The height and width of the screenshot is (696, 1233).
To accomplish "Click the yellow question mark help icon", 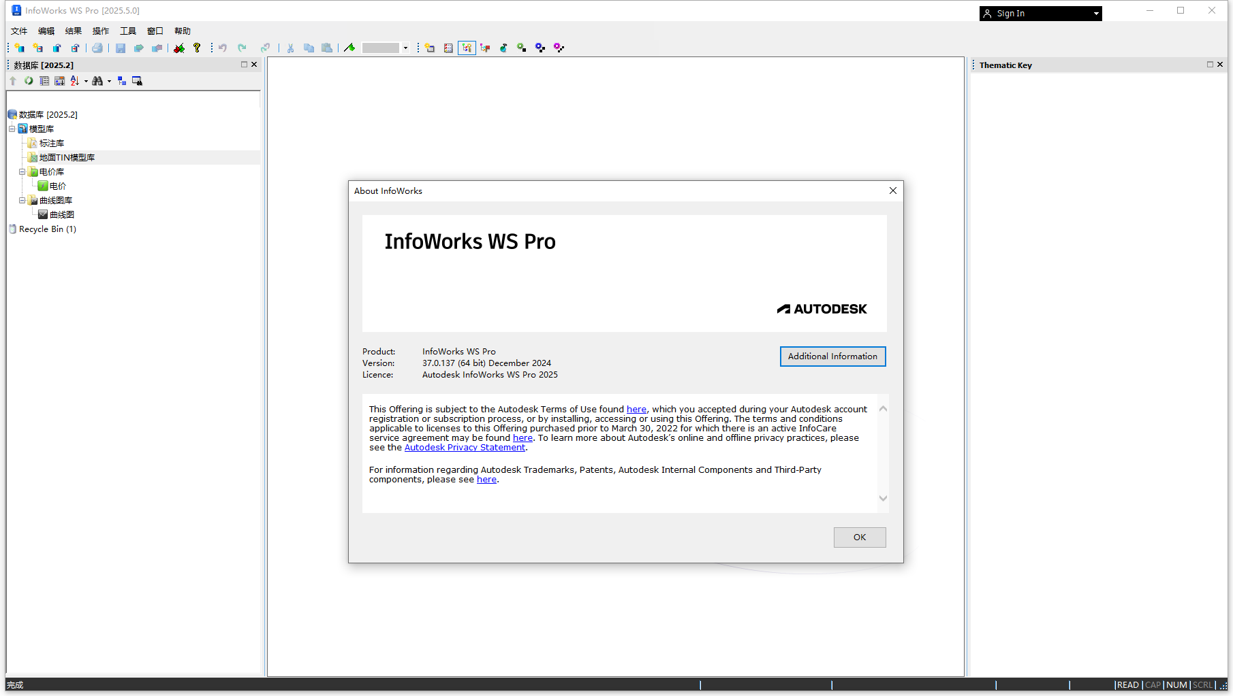I will pos(197,48).
